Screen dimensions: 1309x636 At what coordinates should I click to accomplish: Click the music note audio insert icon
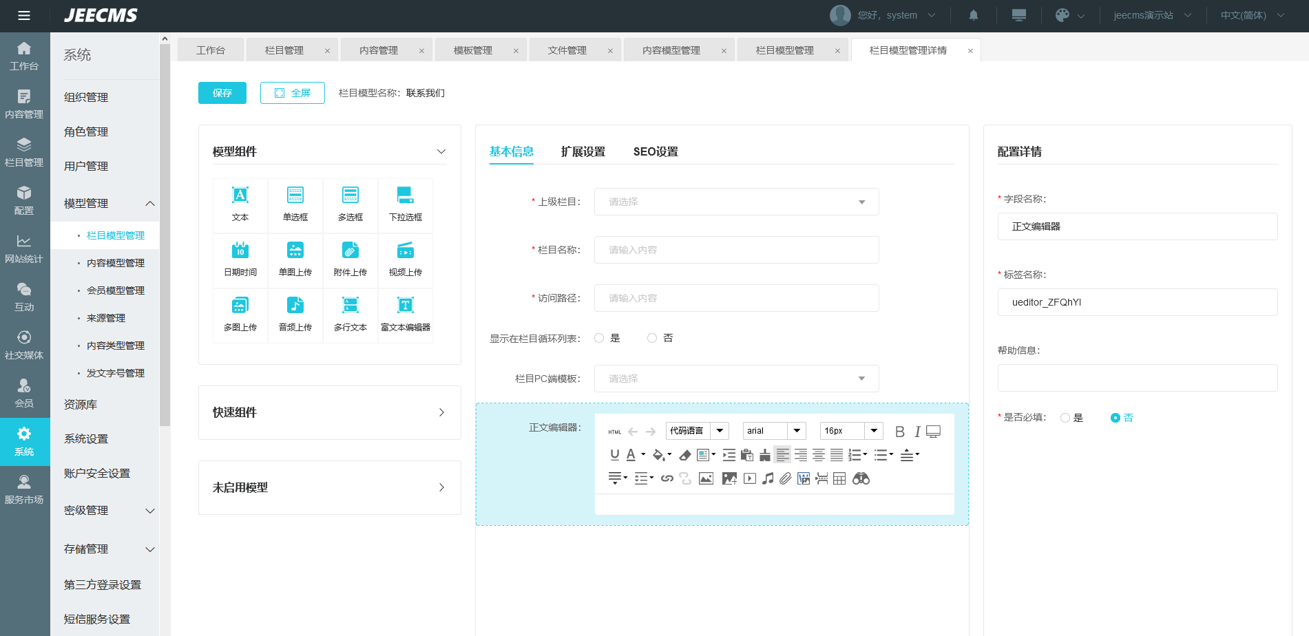pos(768,478)
